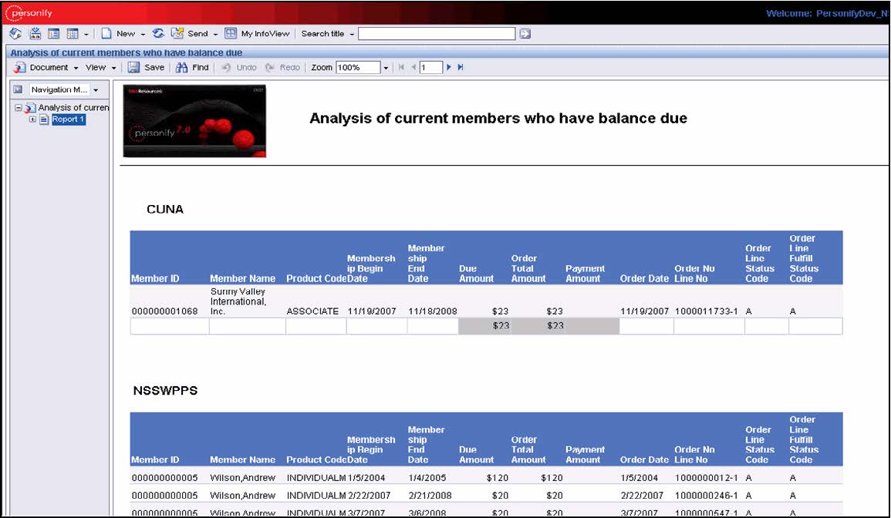Click the New document icon
The image size is (891, 518).
point(106,33)
